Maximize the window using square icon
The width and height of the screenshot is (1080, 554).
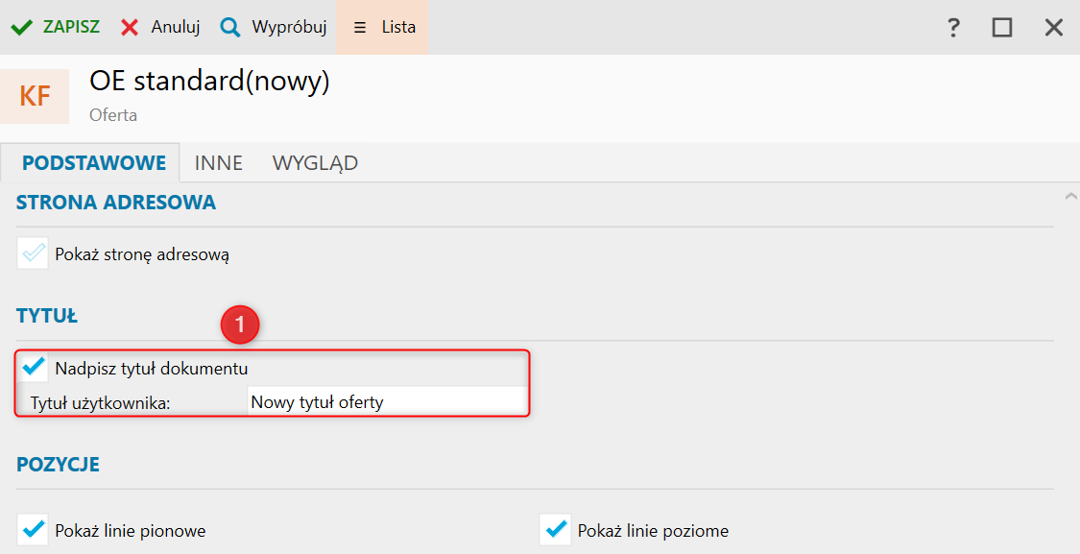pos(1002,27)
